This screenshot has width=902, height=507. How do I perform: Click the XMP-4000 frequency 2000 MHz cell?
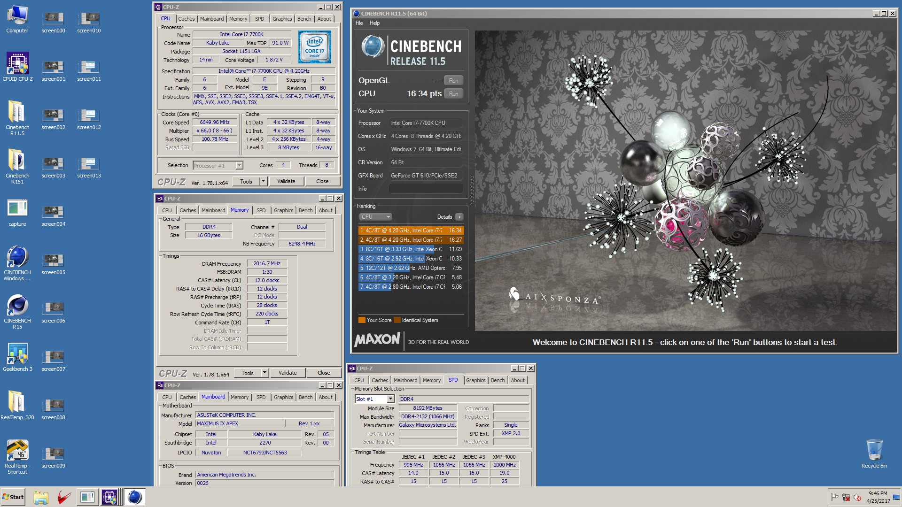[x=504, y=465]
